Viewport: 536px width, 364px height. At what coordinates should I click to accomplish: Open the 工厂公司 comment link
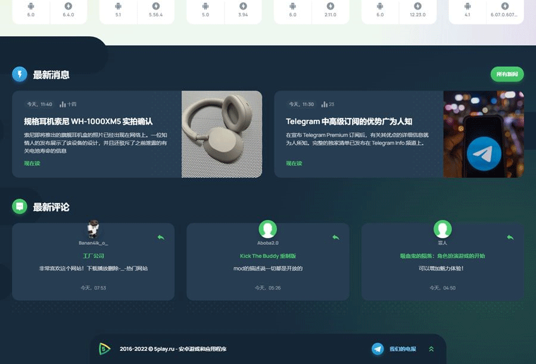(94, 256)
